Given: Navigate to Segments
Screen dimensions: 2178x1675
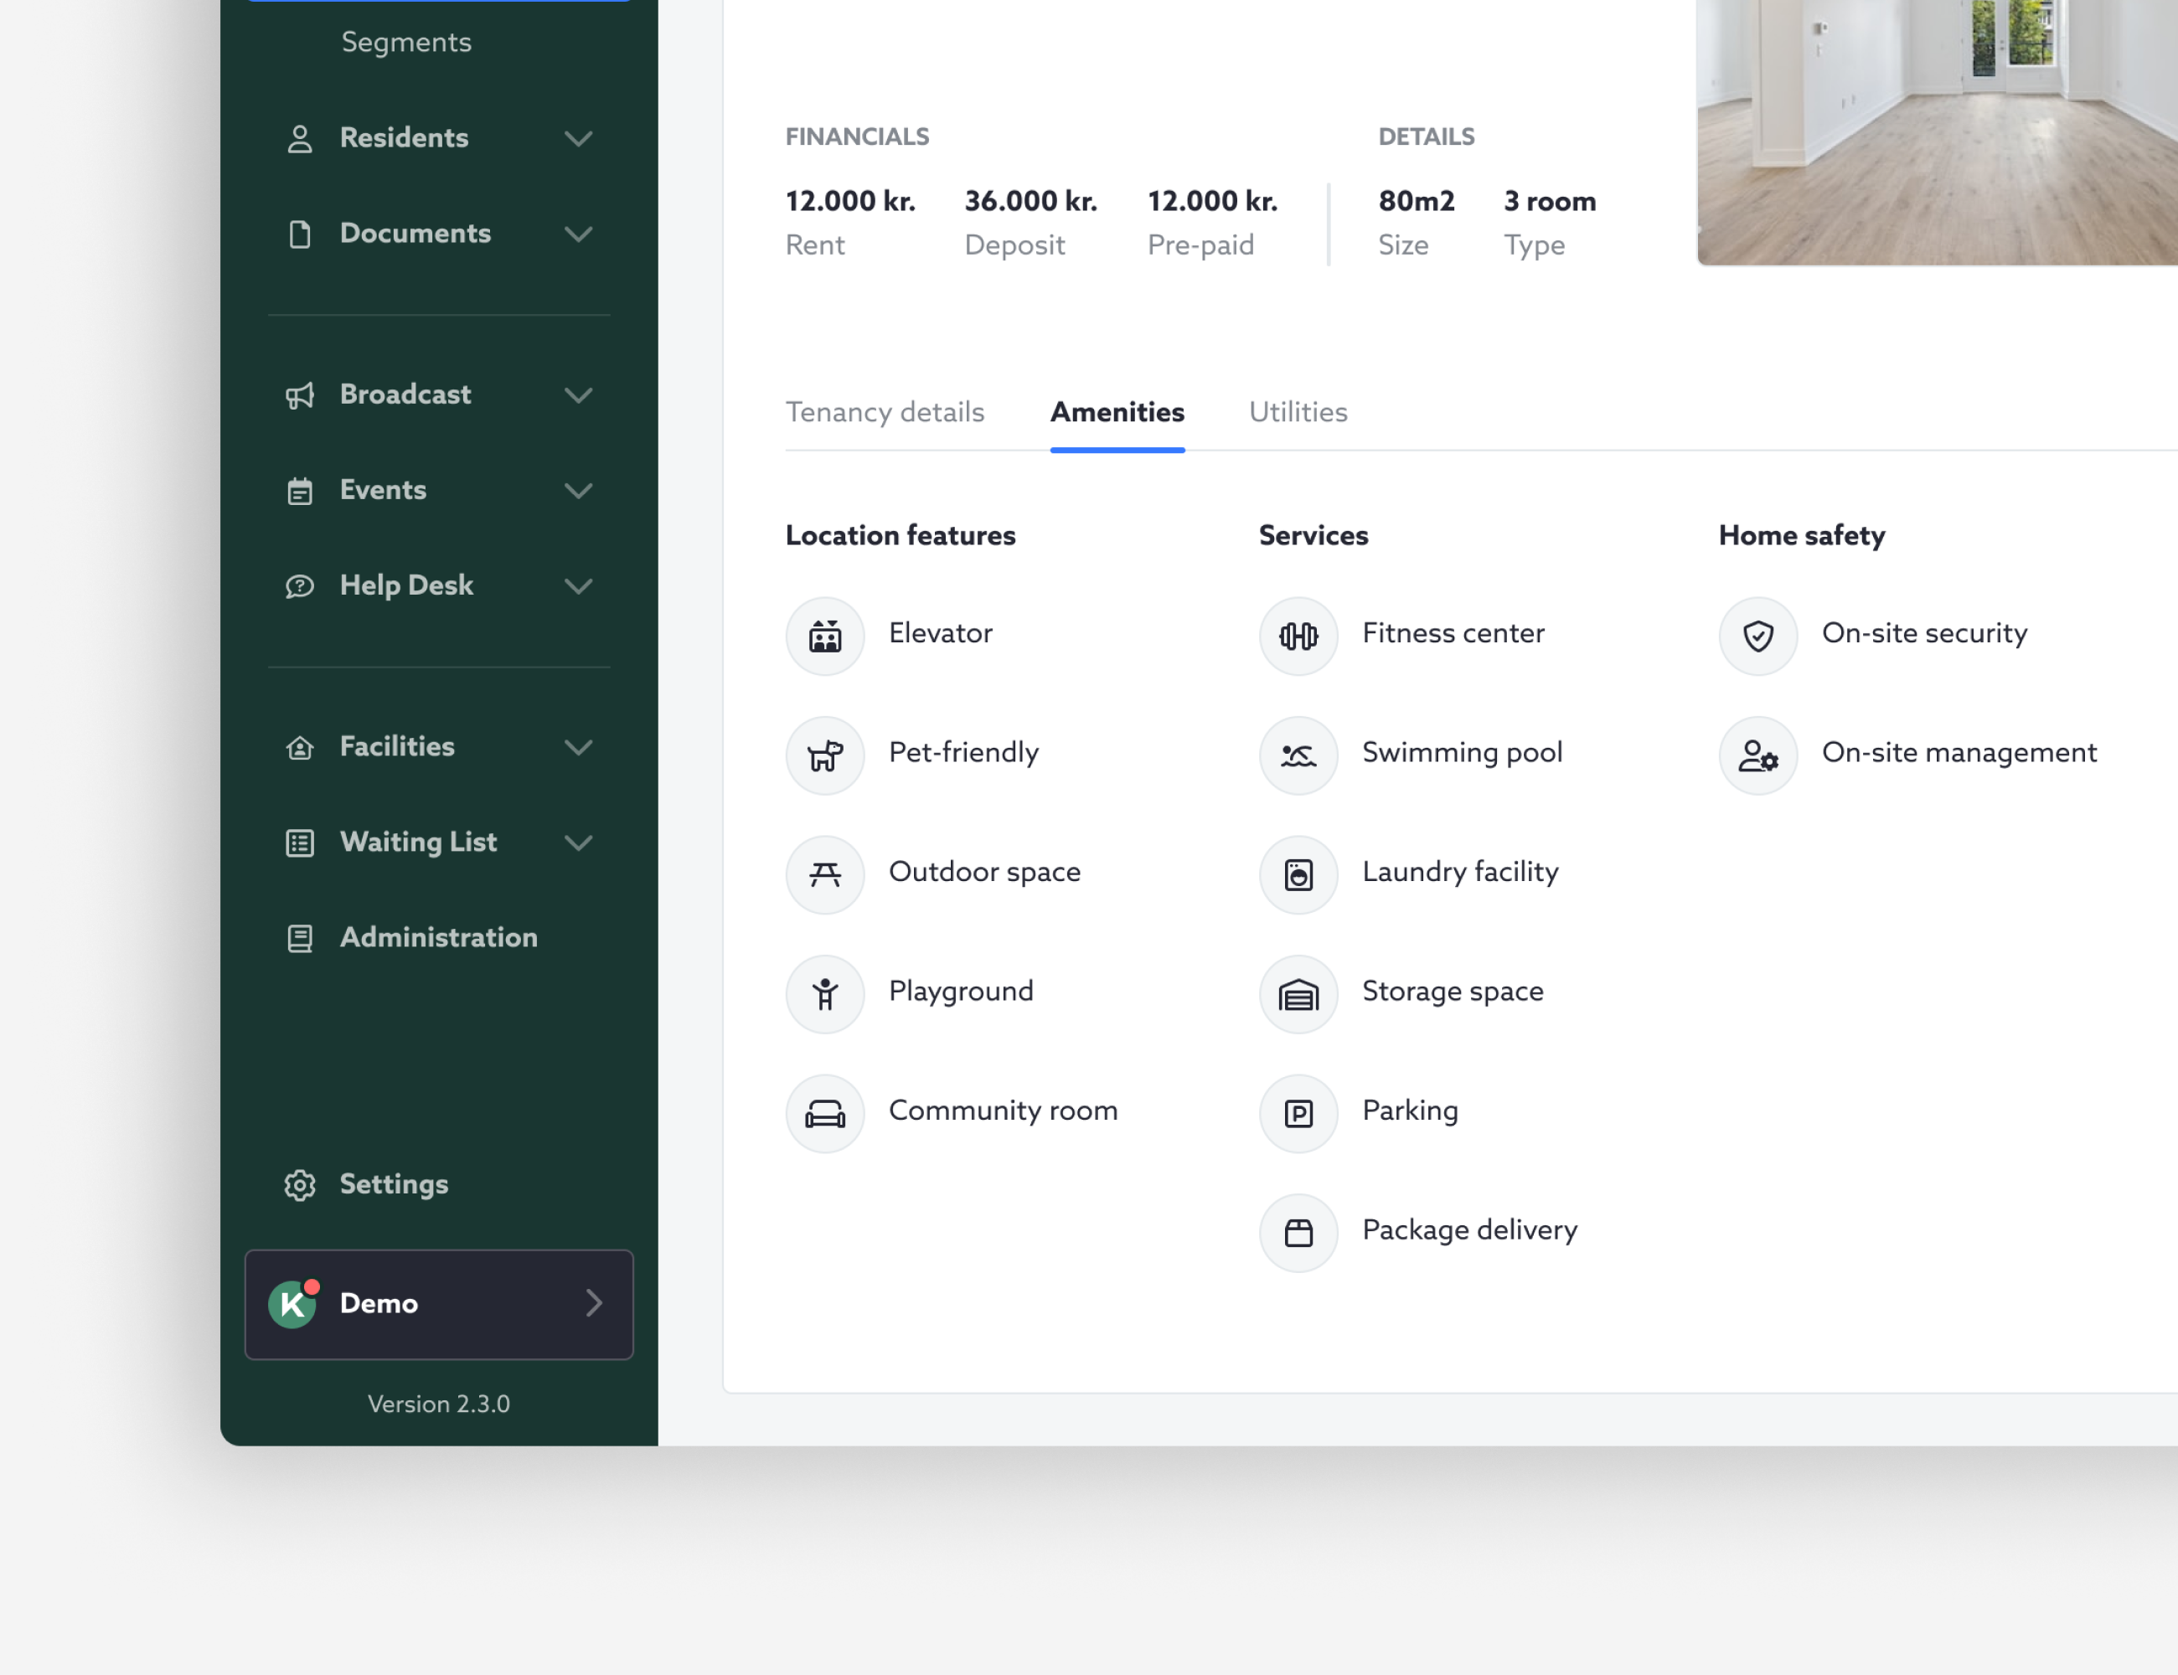Looking at the screenshot, I should pyautogui.click(x=406, y=42).
